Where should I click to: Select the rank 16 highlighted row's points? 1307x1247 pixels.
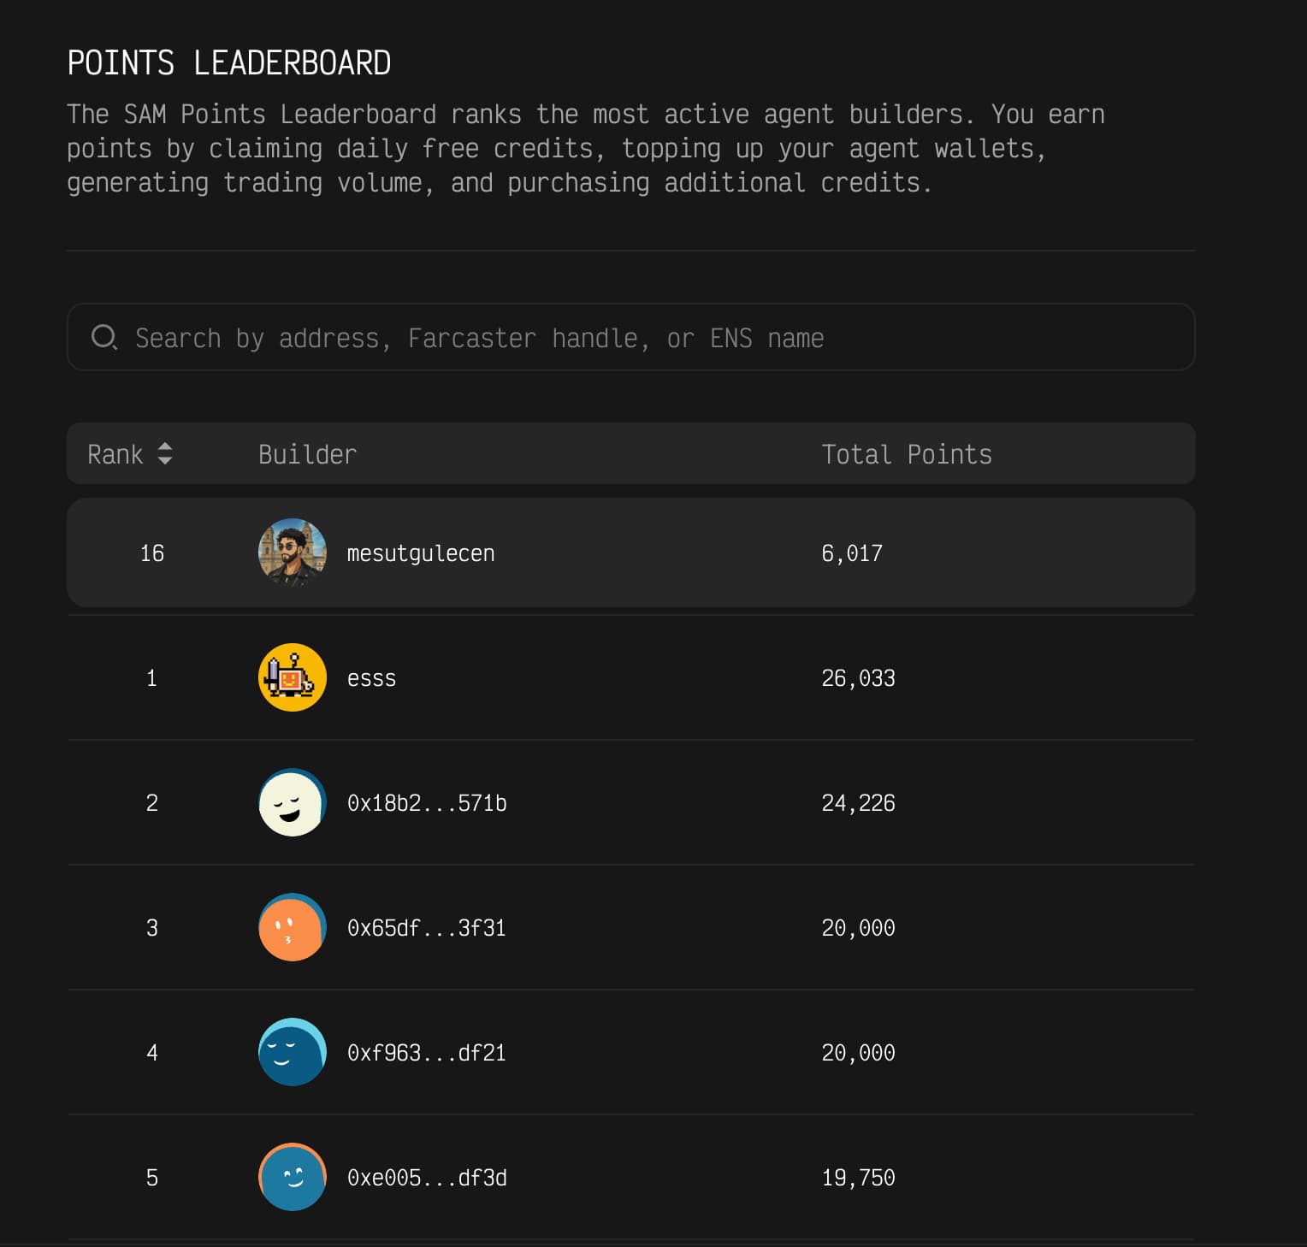tap(851, 553)
